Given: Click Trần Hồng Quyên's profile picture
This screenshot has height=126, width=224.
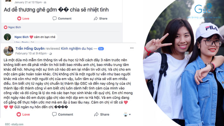Looking at the screenshot, I should [x=9, y=51].
